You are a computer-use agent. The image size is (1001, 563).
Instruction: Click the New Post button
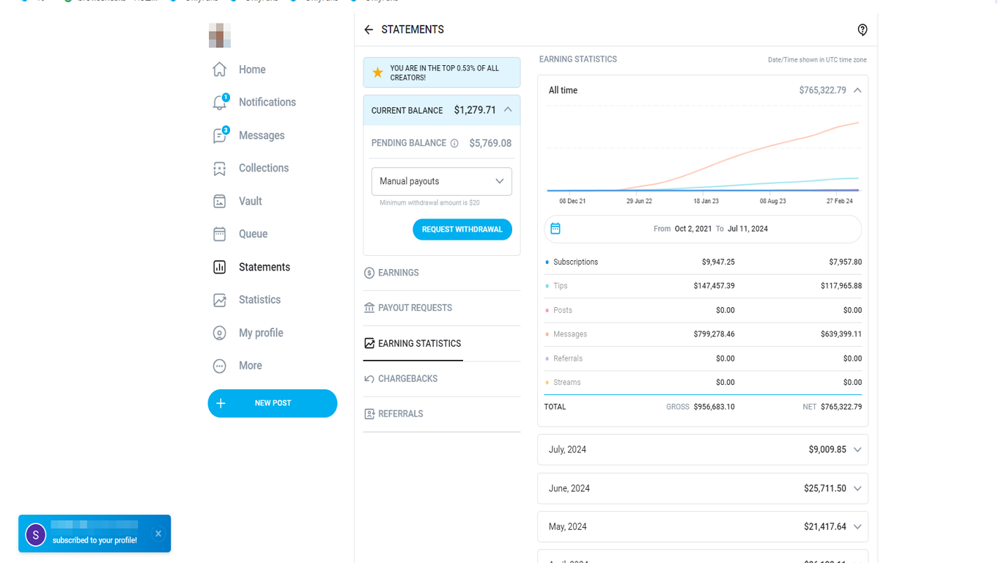pos(273,403)
